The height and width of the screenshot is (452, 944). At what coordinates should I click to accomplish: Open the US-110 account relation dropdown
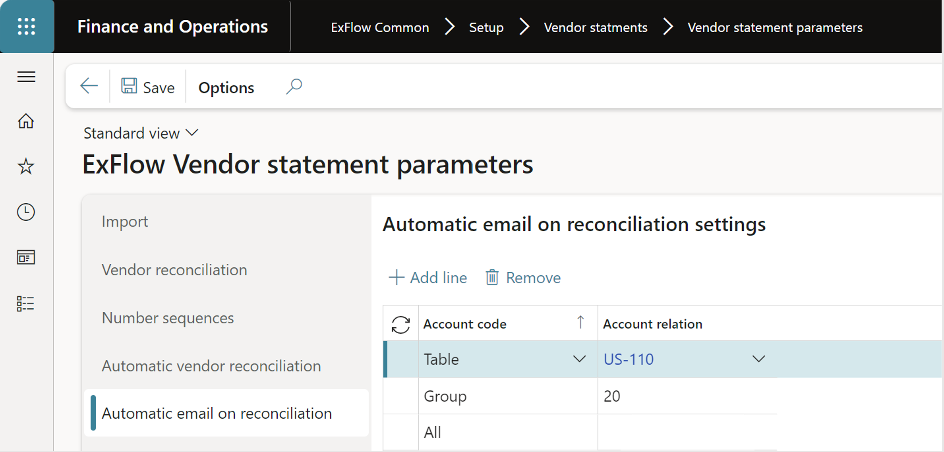(759, 359)
